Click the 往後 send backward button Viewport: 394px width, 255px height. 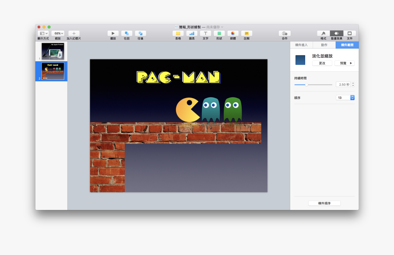point(140,33)
